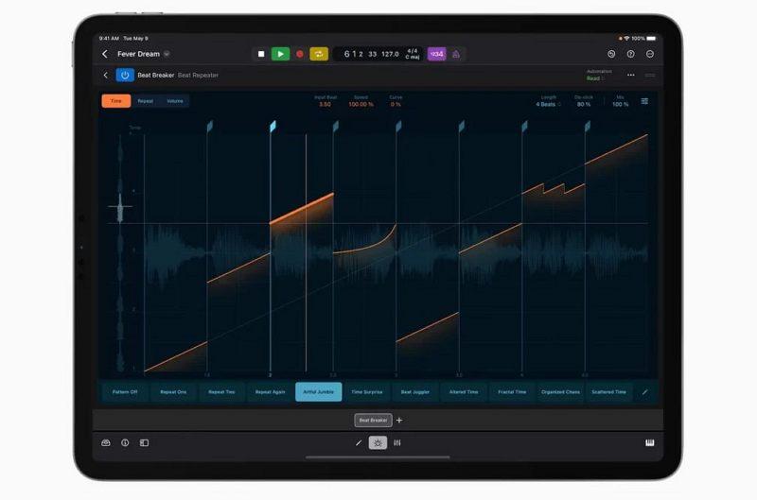Select the Scattered Time pattern
This screenshot has width=757, height=500.
pos(608,392)
